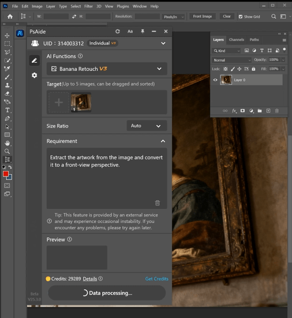Open PsAide font size Aa setting
292x318 pixels.
(x=130, y=31)
